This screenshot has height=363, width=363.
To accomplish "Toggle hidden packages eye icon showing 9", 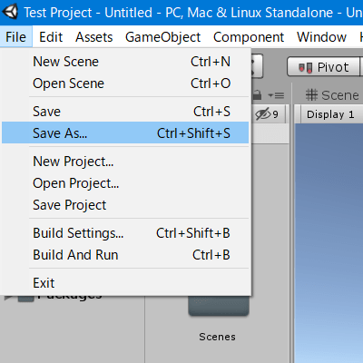I will 267,114.
